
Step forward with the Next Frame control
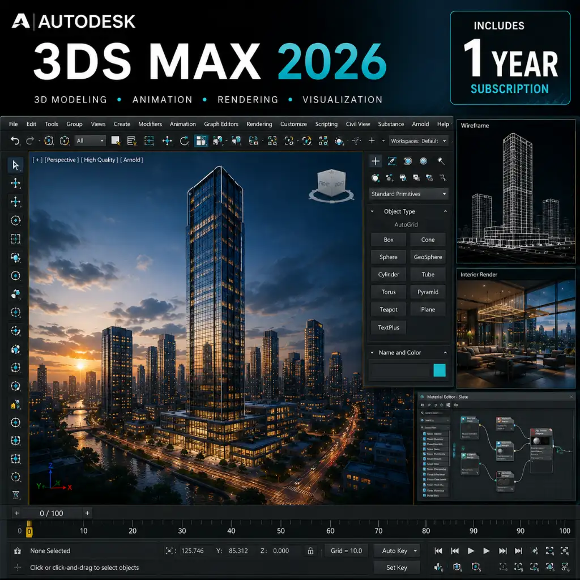click(503, 551)
